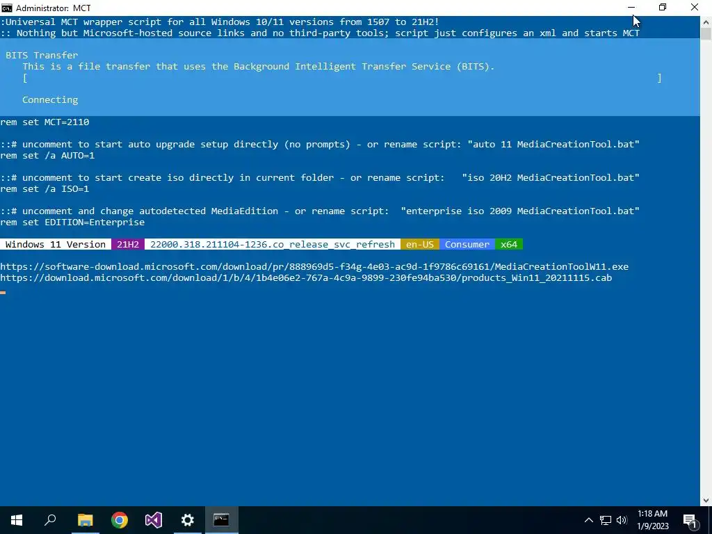The width and height of the screenshot is (712, 534).
Task: Click the 'Windows 11 Version' label
Action: point(56,244)
